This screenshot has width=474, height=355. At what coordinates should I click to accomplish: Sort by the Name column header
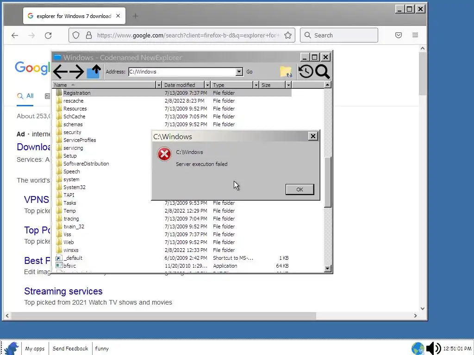point(104,85)
